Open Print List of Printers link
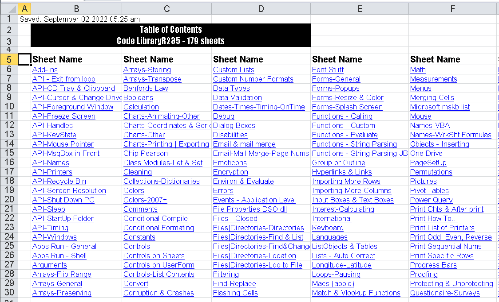The height and width of the screenshot is (302, 499). click(442, 228)
